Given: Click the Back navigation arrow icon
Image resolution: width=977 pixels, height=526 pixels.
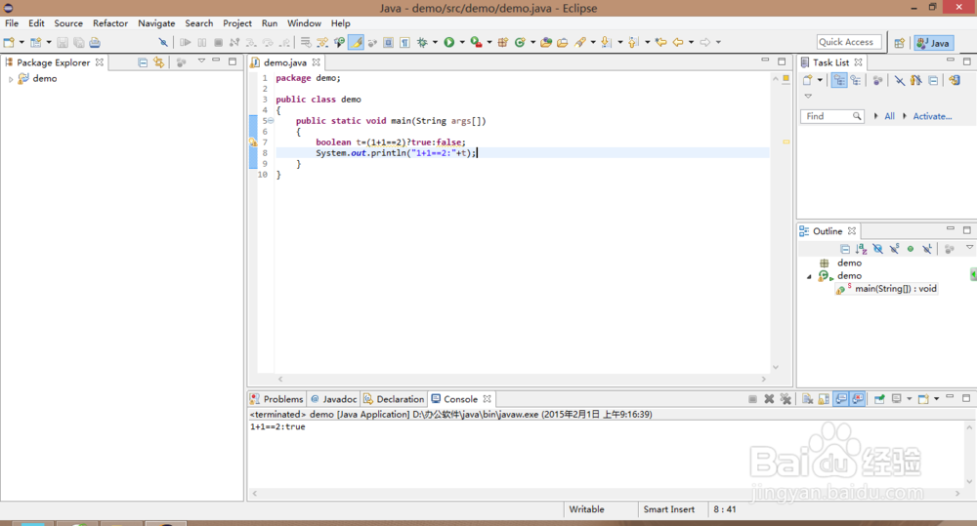Looking at the screenshot, I should 678,42.
